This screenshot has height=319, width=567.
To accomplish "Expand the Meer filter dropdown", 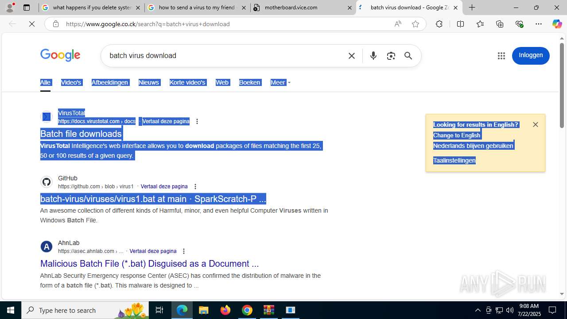I will click(x=280, y=82).
